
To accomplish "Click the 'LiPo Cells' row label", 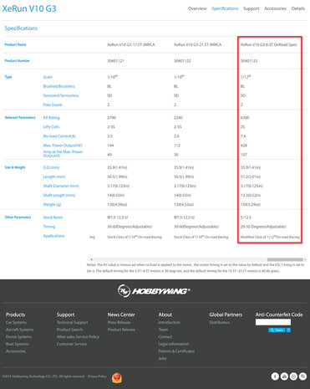I will pos(51,127).
